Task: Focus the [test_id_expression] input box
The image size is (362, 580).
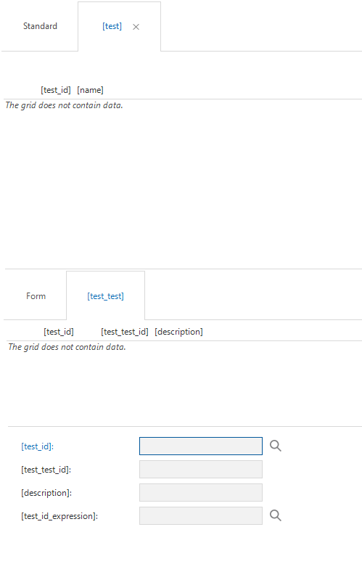Action: click(201, 515)
